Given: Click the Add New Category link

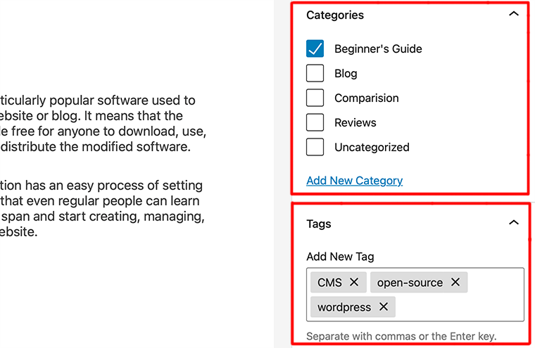Looking at the screenshot, I should pos(355,181).
